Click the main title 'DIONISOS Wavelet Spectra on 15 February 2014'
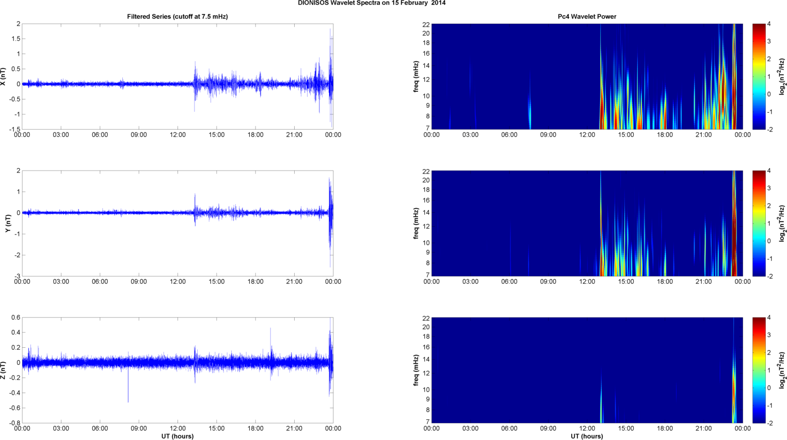787x440 pixels. [372, 3]
